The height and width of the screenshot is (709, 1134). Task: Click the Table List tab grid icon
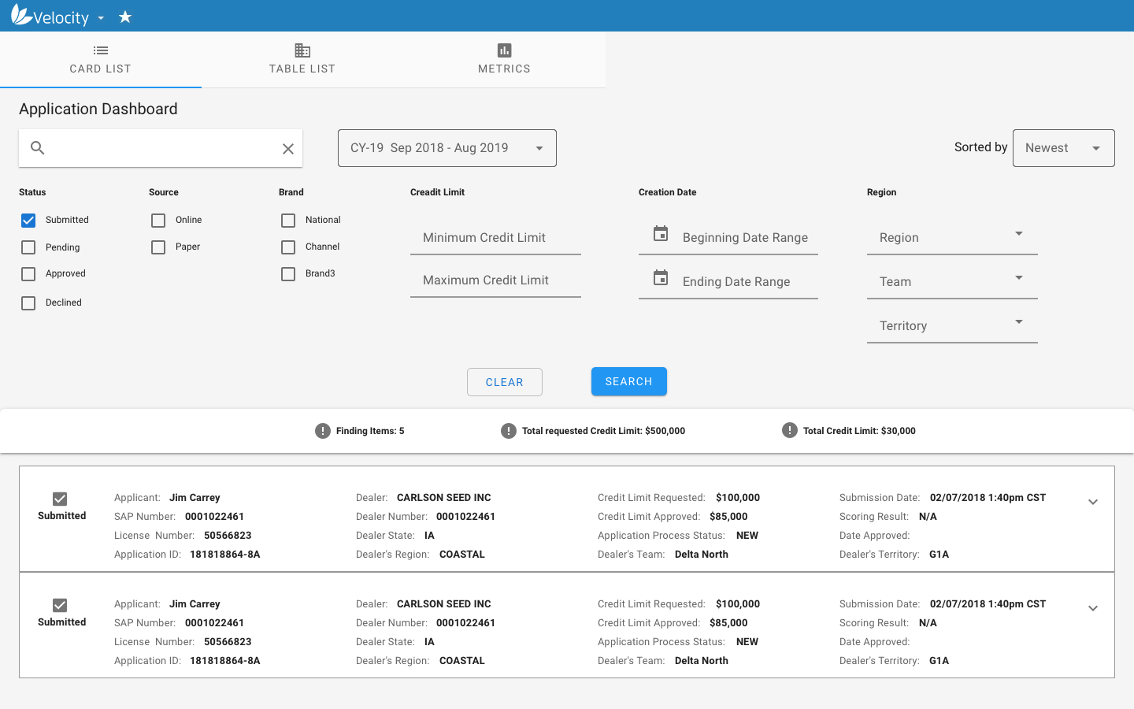[302, 50]
